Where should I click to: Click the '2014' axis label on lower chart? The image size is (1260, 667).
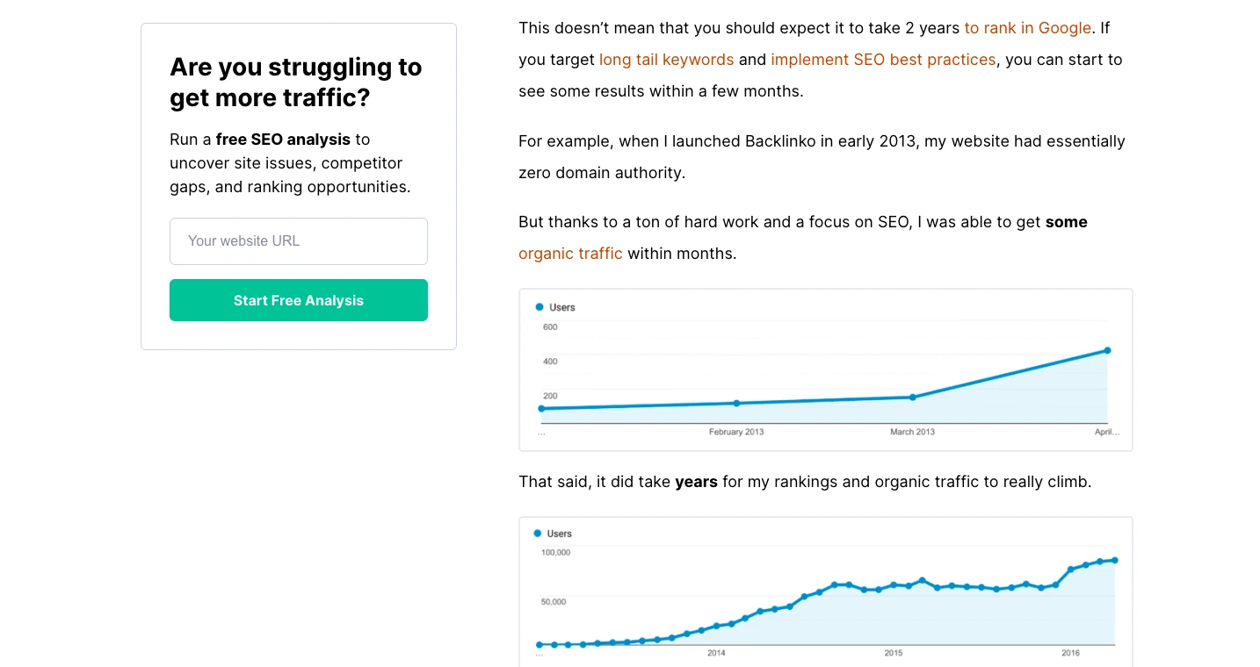tap(716, 653)
